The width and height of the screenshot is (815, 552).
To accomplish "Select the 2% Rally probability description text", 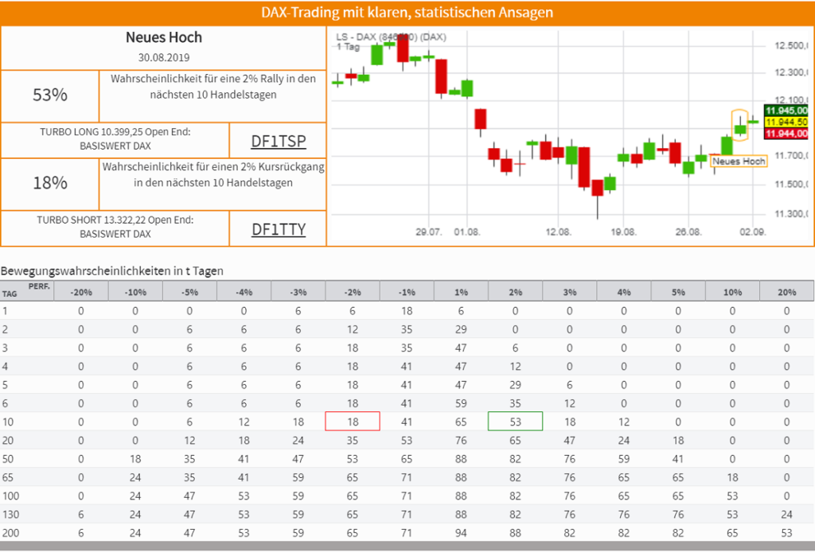I will [x=213, y=87].
